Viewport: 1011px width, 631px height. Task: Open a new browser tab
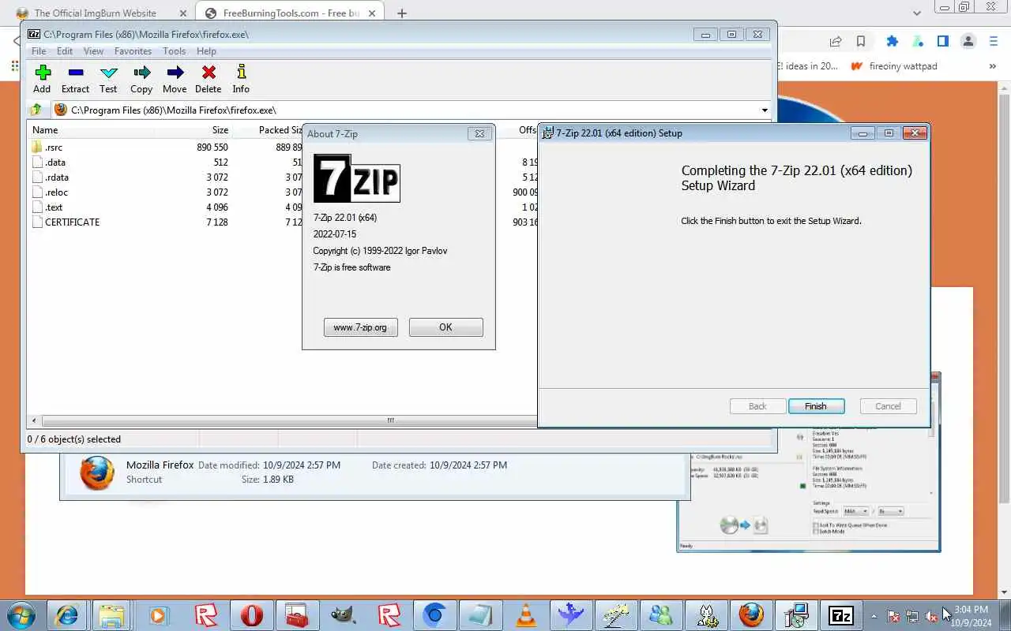402,13
